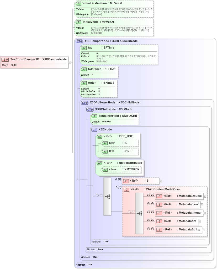The image size is (217, 269).
Task: Select the 0..[1] cardinality beside ChildContentModelCore
Action: (119, 187)
